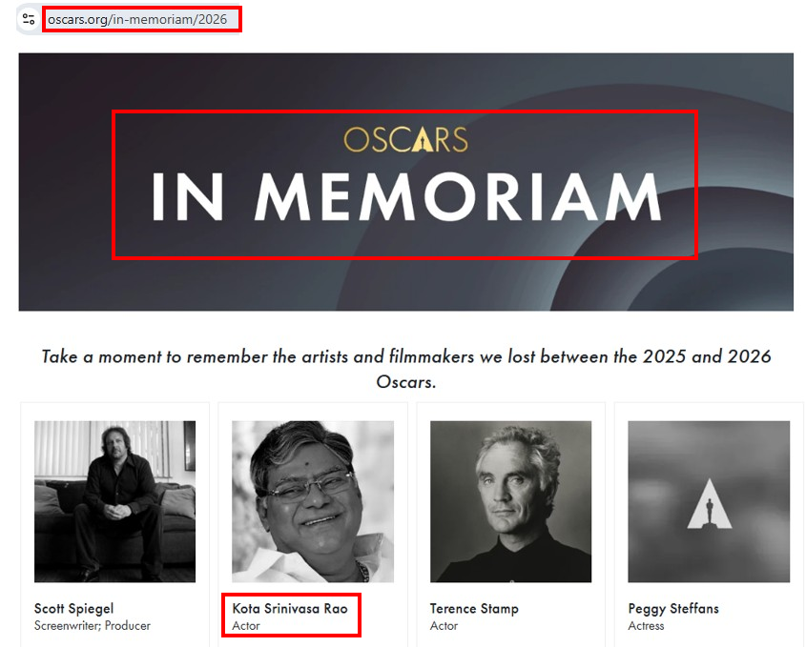
Task: Open Scott Spiegel's photo
Action: pos(114,501)
